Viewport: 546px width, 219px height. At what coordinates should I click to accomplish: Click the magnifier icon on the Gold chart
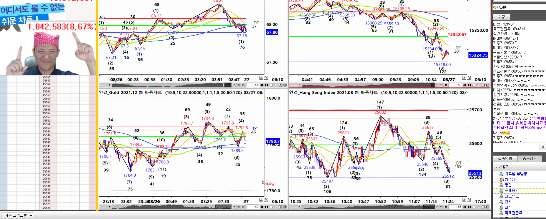click(x=266, y=200)
